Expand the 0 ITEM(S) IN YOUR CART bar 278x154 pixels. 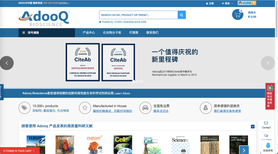20,151
